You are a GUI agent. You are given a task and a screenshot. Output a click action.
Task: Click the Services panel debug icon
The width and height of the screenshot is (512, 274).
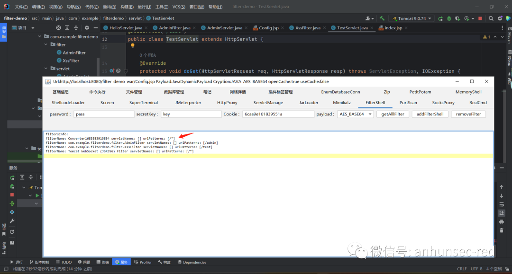pos(12,186)
